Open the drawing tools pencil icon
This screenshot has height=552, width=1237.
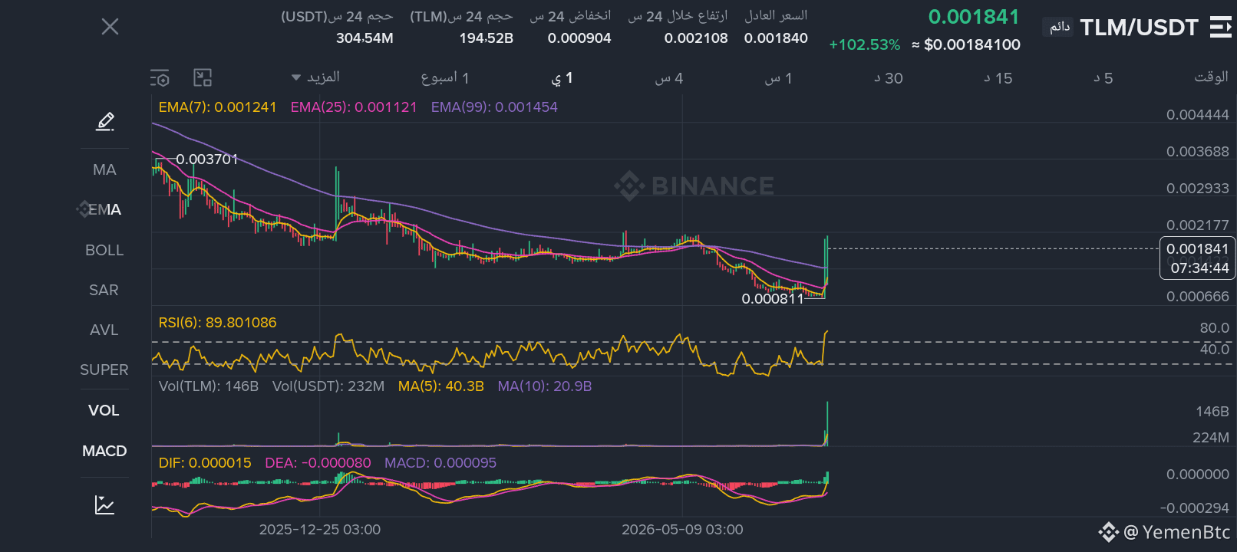105,121
